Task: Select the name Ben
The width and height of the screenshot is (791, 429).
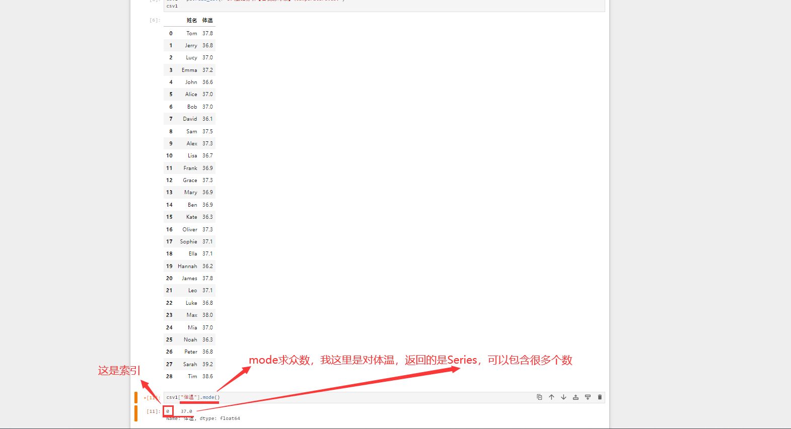Action: click(x=192, y=205)
